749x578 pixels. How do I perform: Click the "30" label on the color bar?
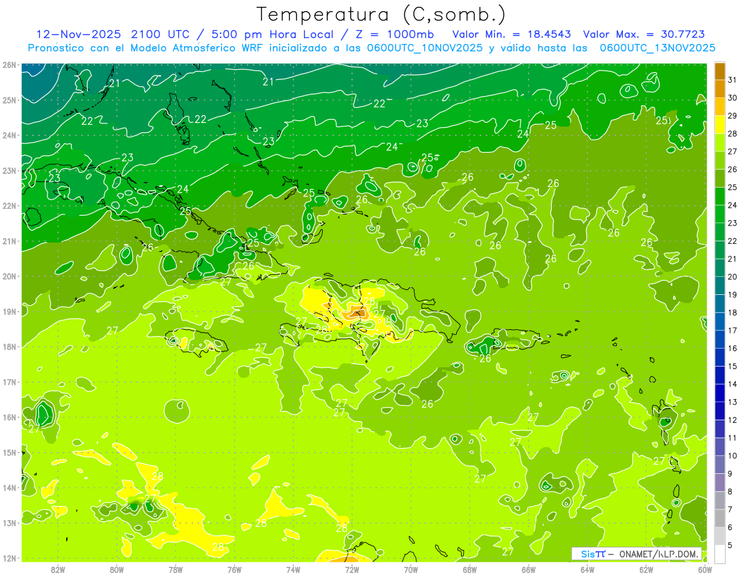click(x=733, y=98)
